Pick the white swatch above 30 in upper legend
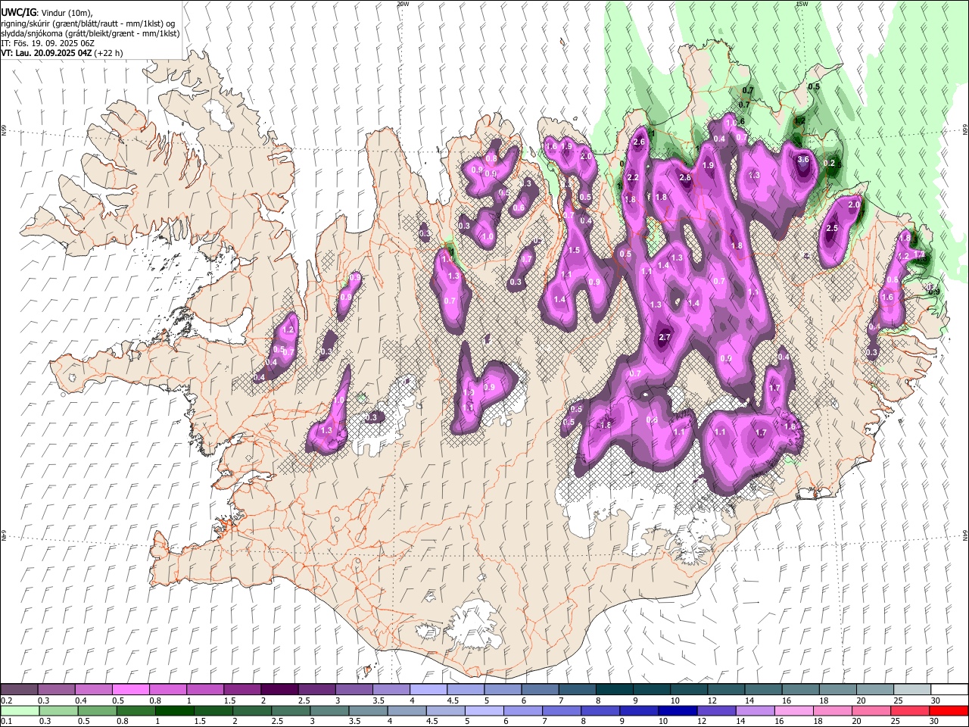Viewport: 969px width, 727px height. 949,690
